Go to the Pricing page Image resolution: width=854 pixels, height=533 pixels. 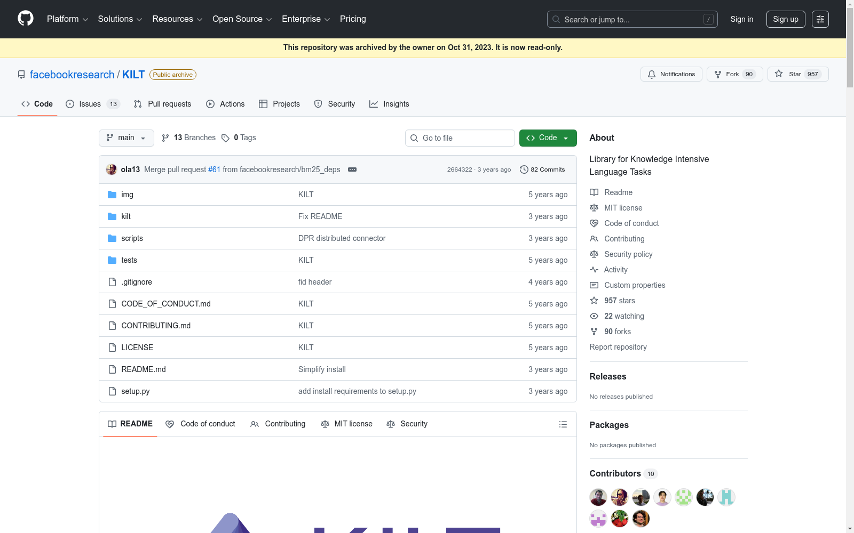[353, 19]
